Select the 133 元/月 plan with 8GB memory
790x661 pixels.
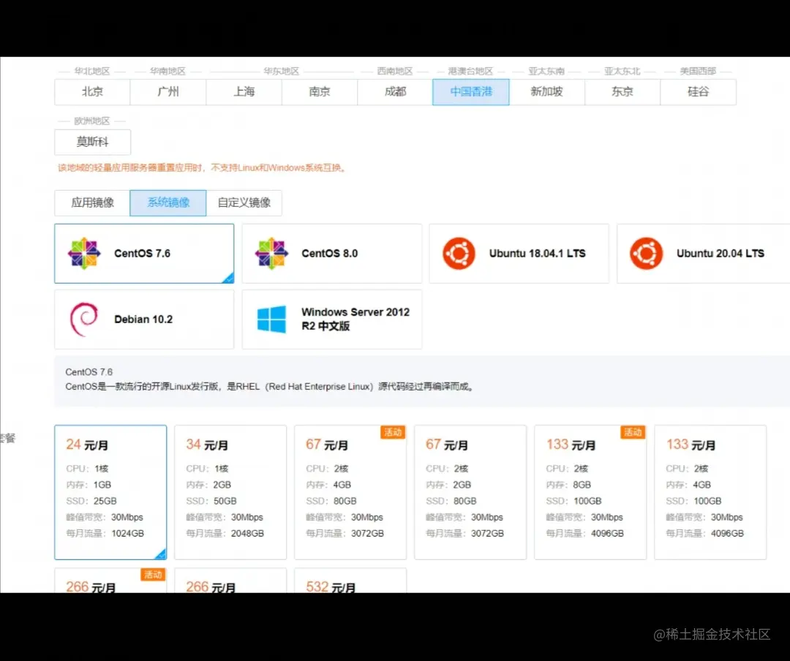pyautogui.click(x=590, y=492)
